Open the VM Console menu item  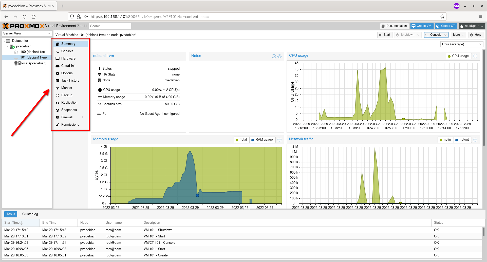pos(71,51)
